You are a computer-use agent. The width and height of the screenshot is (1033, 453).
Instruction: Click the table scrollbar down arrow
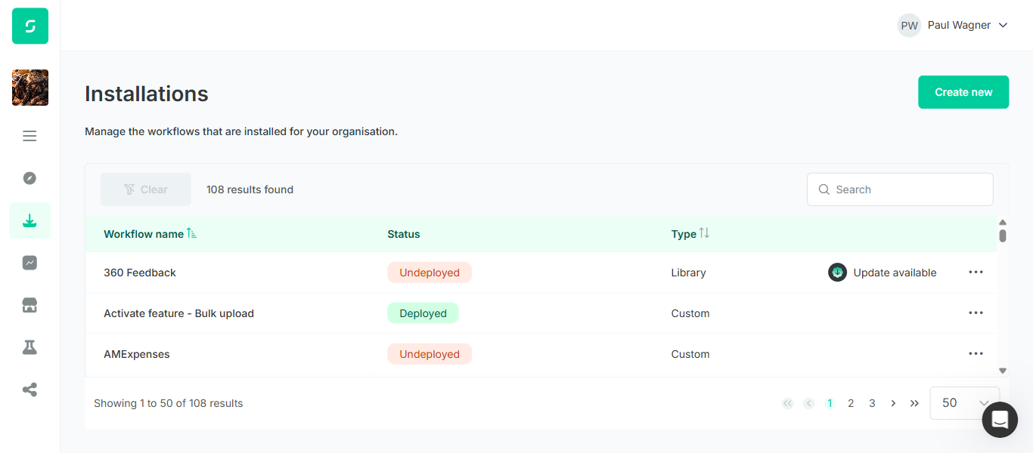[1003, 371]
